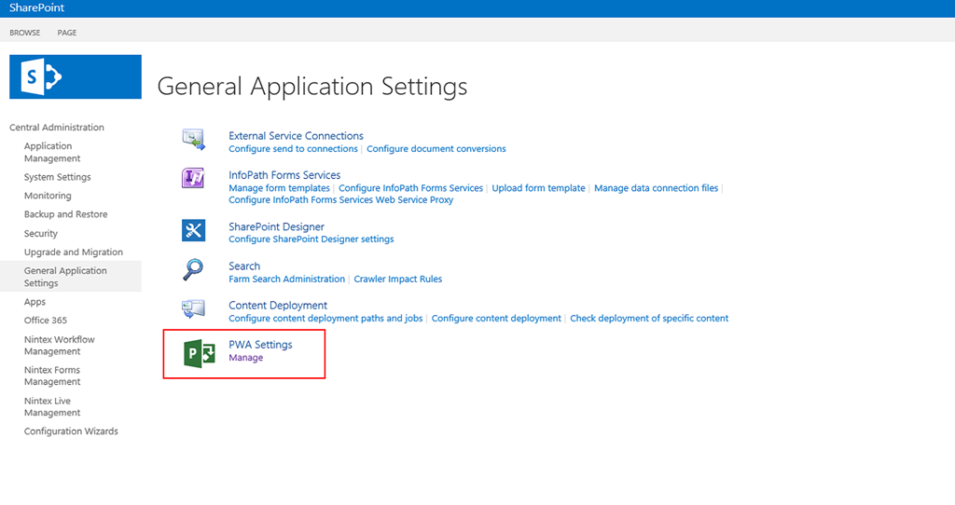The height and width of the screenshot is (505, 955).
Task: Click Configure SharePoint Designer settings link
Action: tap(311, 239)
